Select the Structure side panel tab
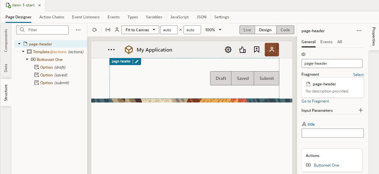Image resolution: width=379 pixels, height=174 pixels. click(x=6, y=93)
